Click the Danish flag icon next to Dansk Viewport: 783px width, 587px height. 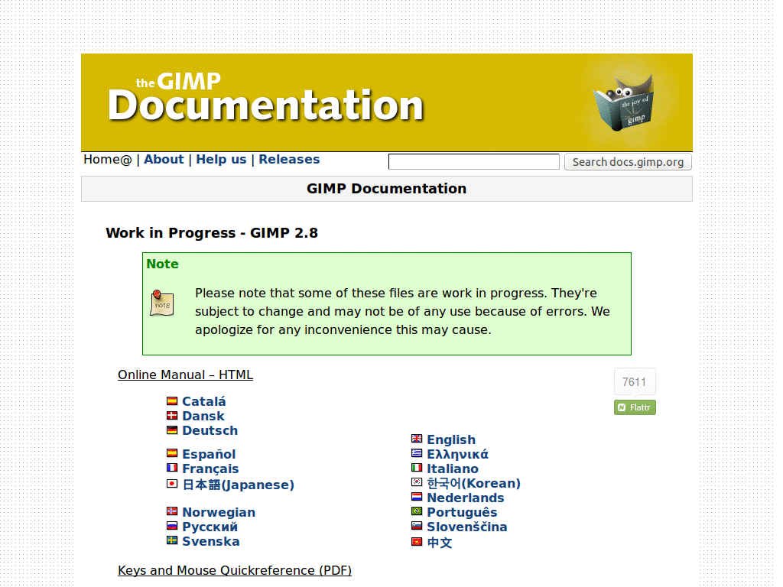[172, 415]
